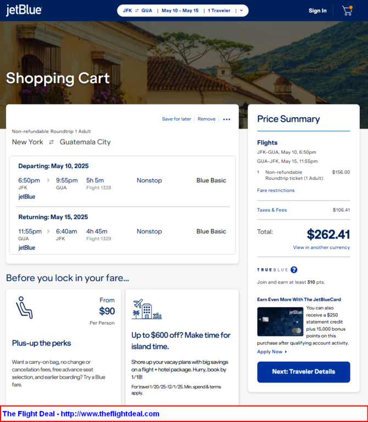Click the JetBlue credit card image

tap(280, 321)
